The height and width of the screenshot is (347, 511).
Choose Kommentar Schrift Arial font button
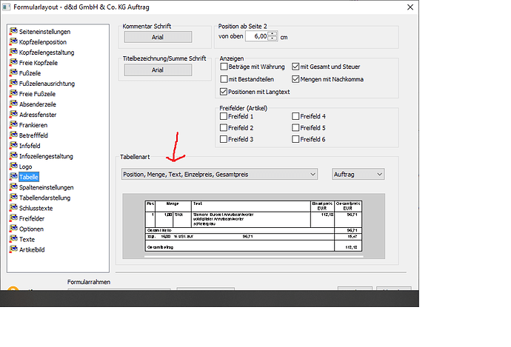[158, 37]
